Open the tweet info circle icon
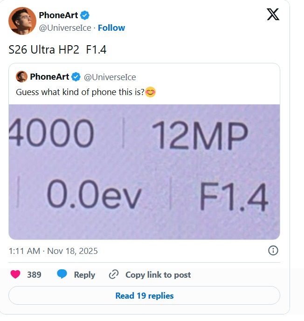 273,251
